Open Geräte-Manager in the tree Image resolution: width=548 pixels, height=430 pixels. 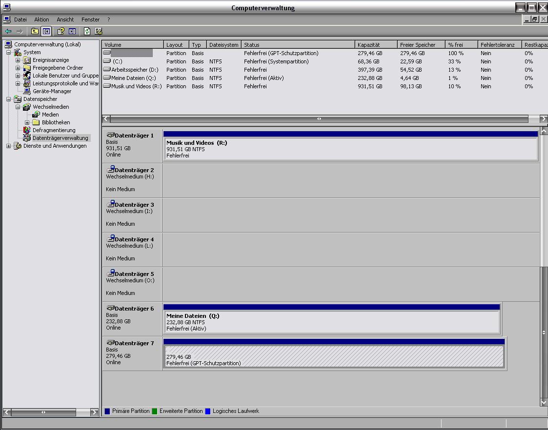(52, 91)
